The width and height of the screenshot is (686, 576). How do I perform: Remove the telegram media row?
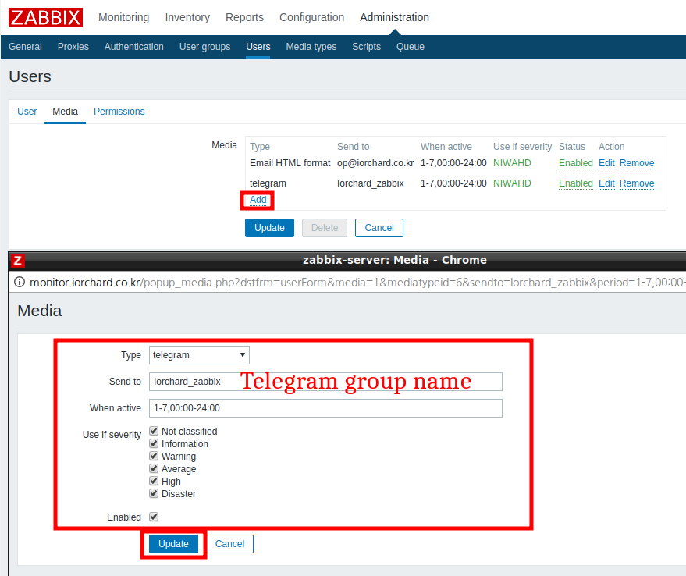coord(637,183)
